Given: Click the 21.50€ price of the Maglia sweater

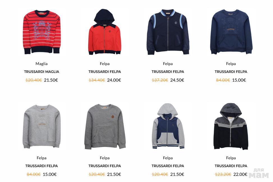Looking at the screenshot, I should coord(51,80).
